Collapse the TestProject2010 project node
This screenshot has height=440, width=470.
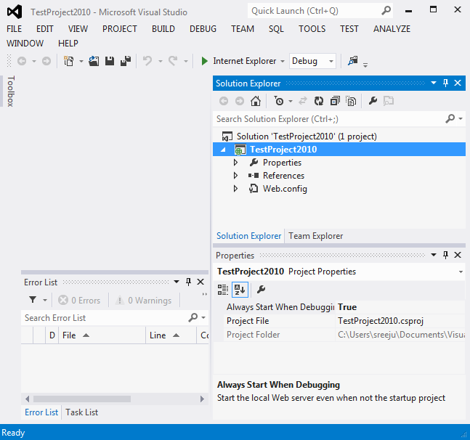pos(223,150)
